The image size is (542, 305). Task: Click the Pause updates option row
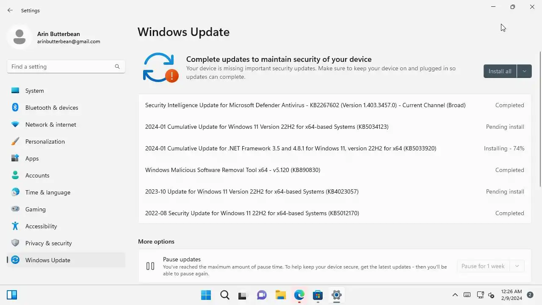pos(335,266)
